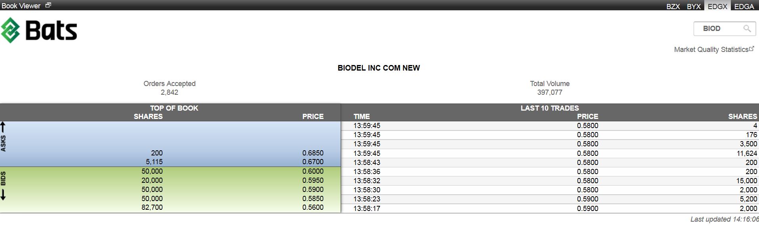Select the EDGX exchange tab
759x228 pixels.
(x=717, y=6)
